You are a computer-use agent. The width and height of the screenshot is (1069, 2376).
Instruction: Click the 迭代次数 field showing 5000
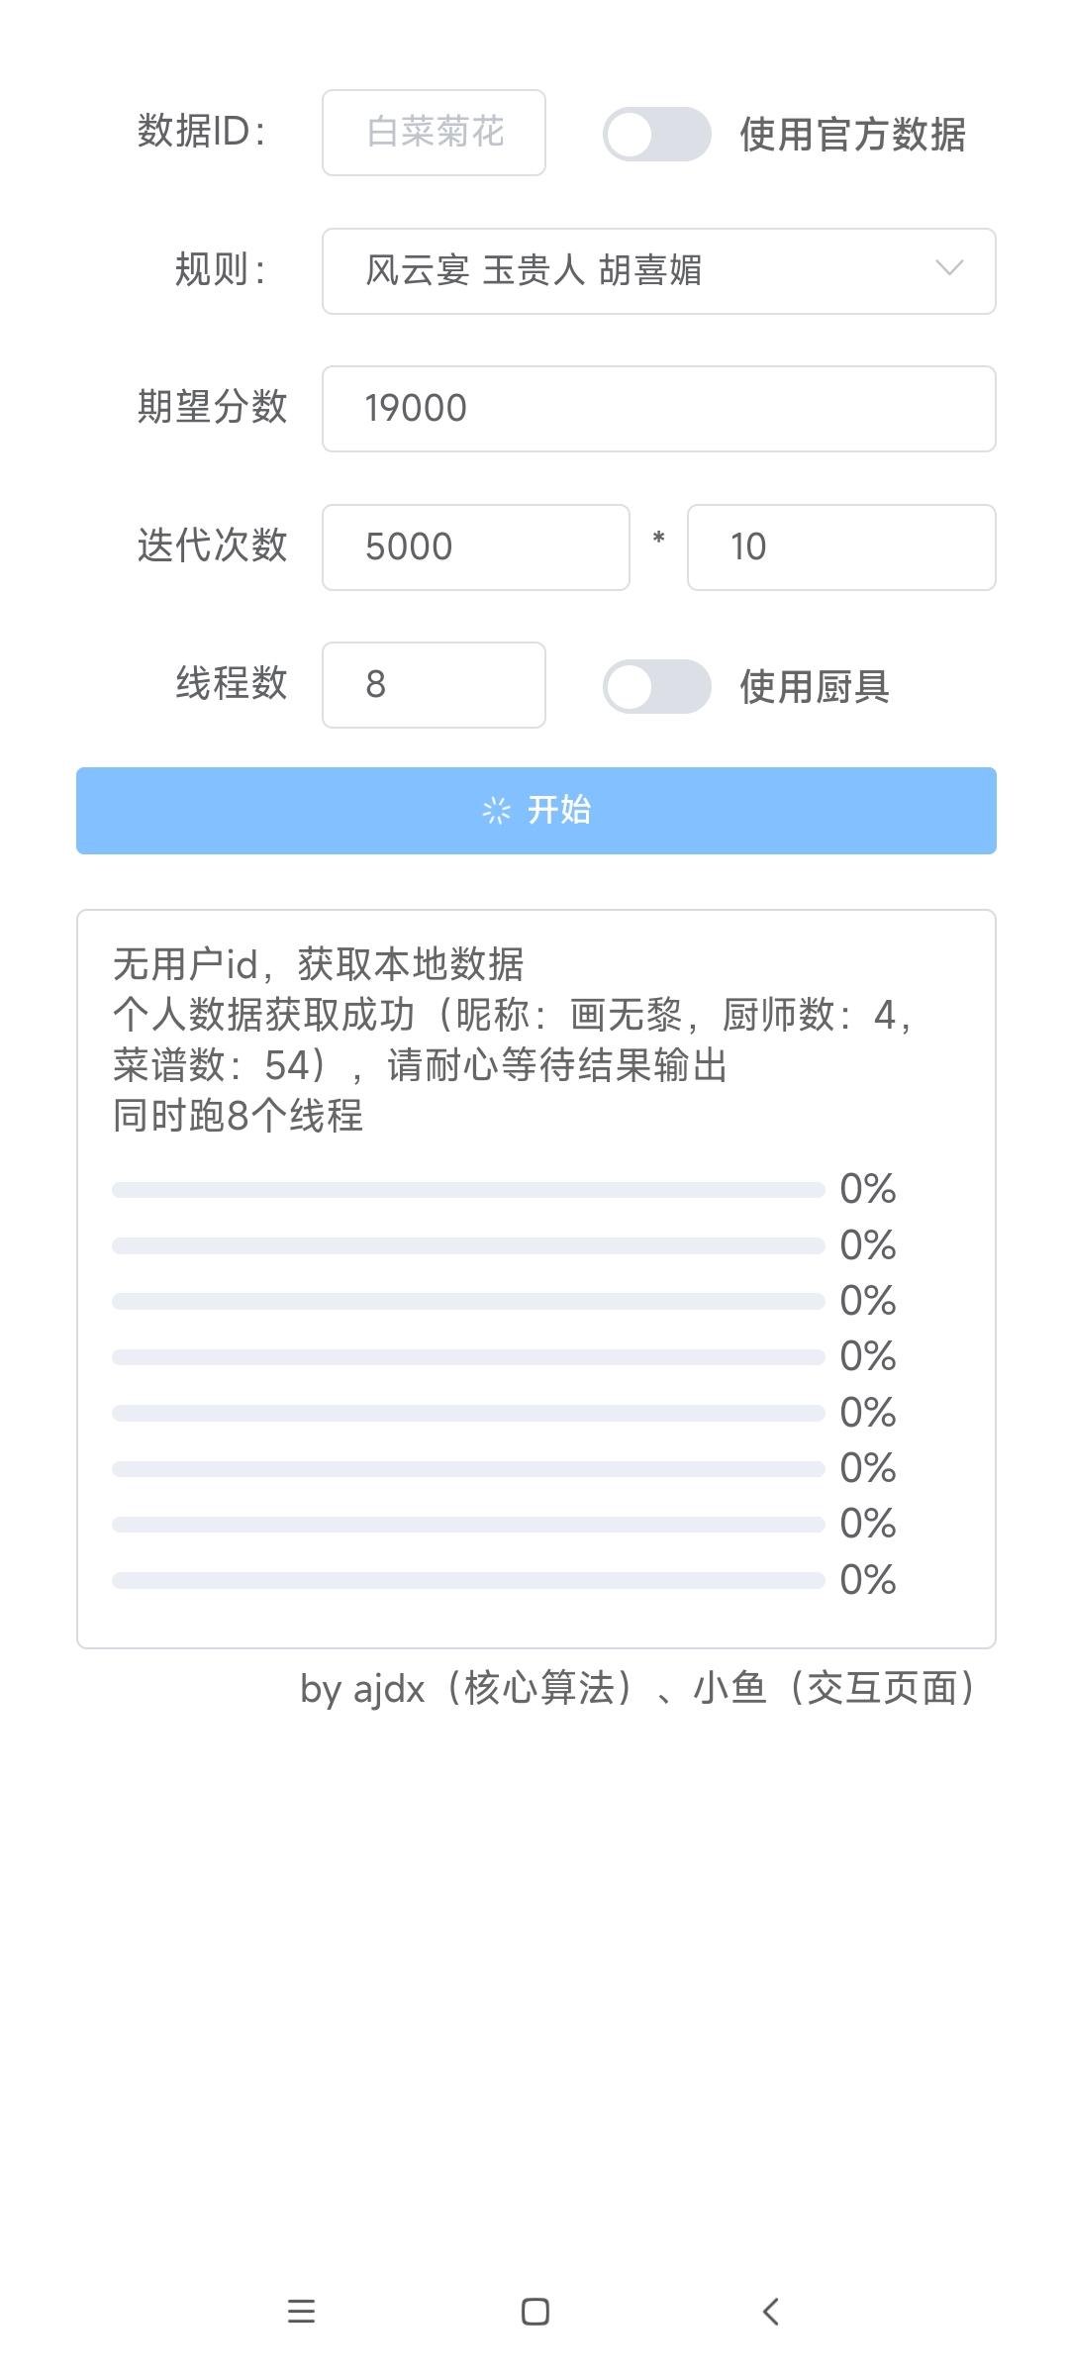[x=475, y=547]
